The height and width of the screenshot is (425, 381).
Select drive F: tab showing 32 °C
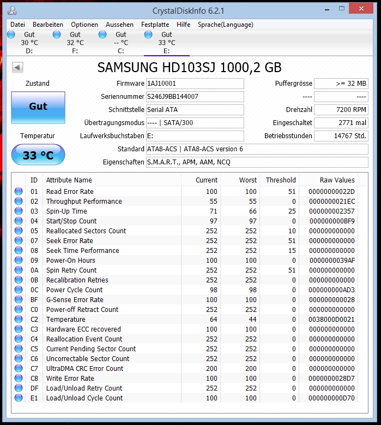(75, 43)
